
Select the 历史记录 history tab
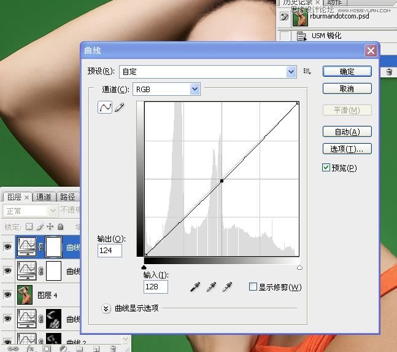[298, 2]
